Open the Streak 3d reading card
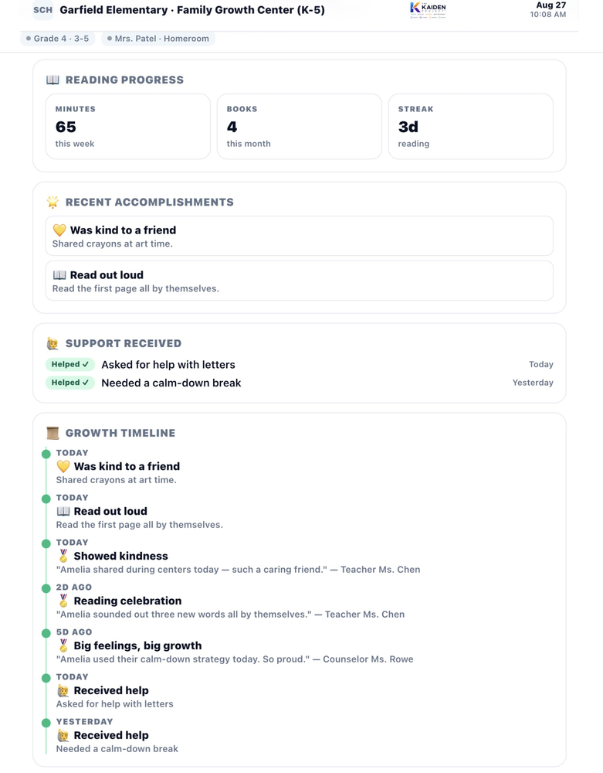 [470, 127]
